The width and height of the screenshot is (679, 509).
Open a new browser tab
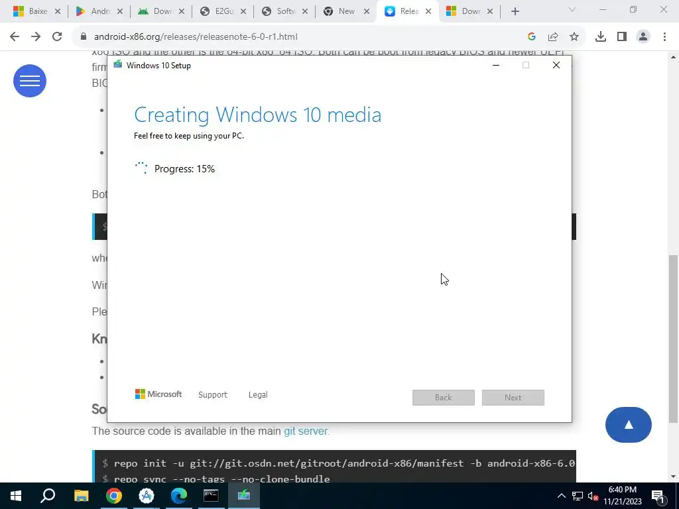tap(515, 11)
